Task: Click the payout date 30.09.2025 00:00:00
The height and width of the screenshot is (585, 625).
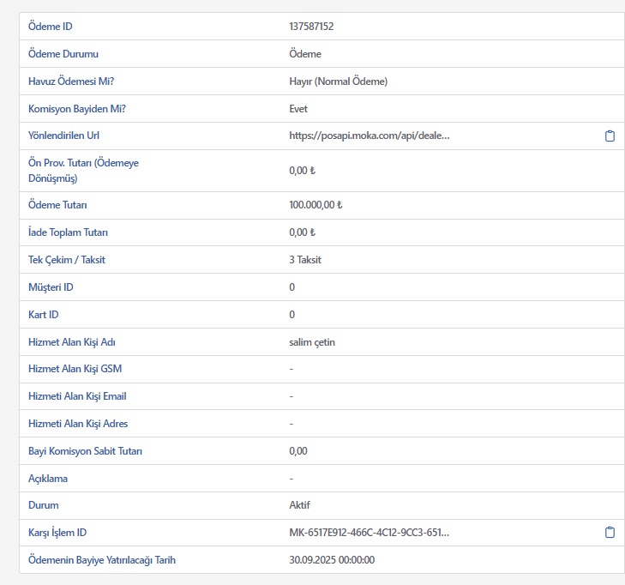Action: pos(332,560)
